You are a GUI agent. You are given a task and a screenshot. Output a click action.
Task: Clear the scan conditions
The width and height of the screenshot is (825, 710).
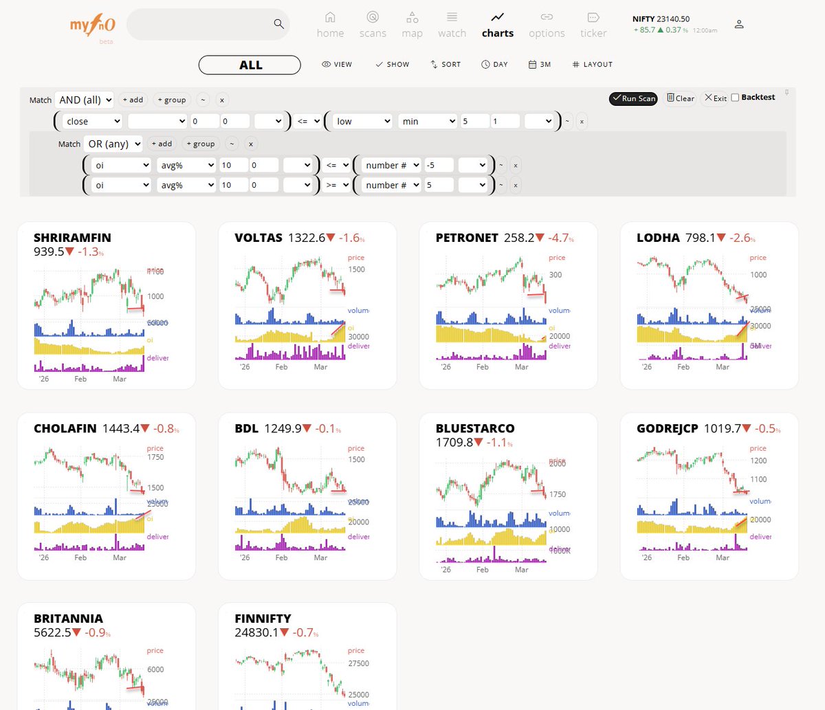point(680,98)
